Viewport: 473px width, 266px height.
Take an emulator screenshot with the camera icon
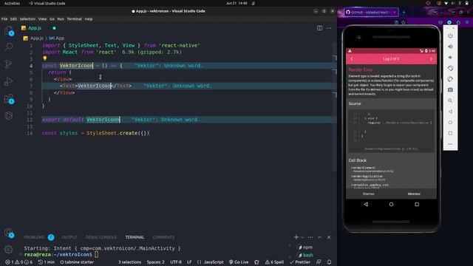pos(450,90)
